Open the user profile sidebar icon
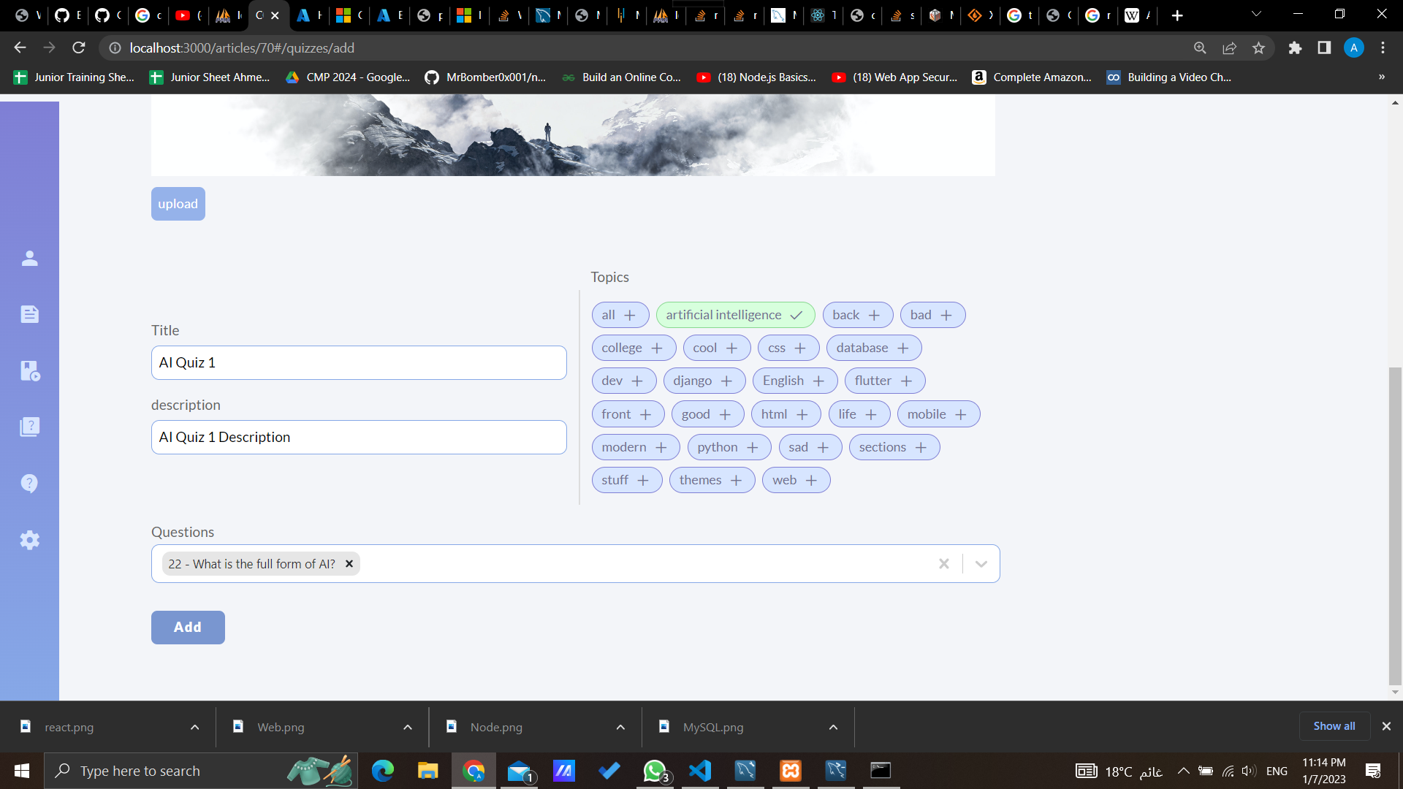Viewport: 1403px width, 789px height. click(29, 259)
